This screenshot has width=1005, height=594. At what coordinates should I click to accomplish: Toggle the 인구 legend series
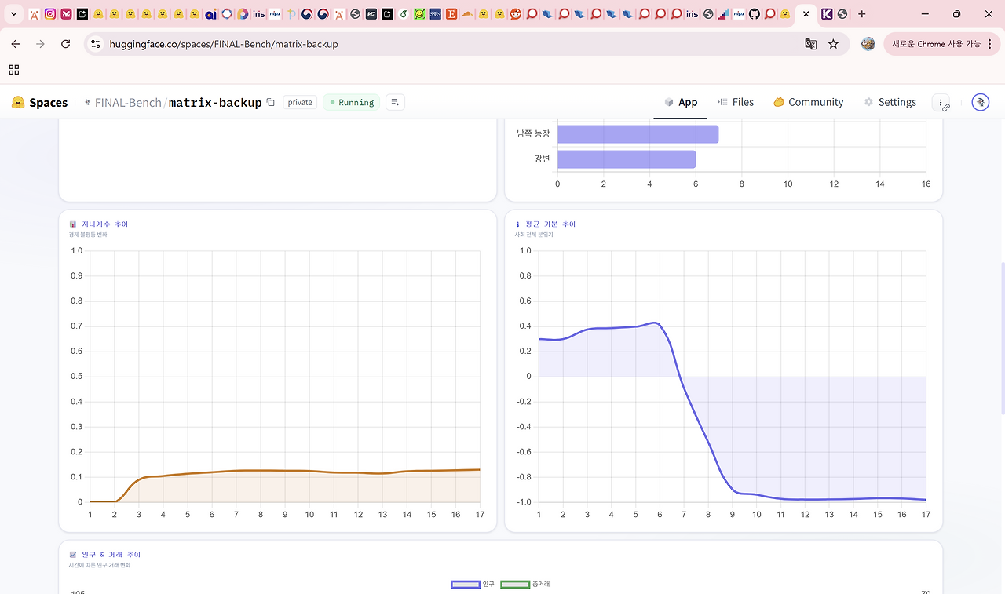click(x=473, y=585)
